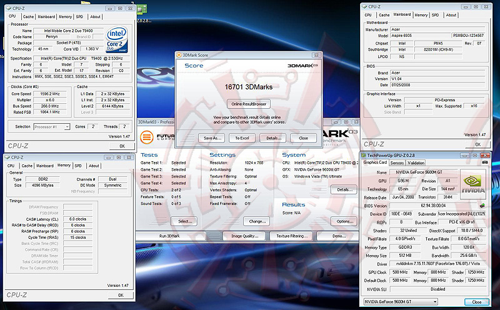Viewport: 500px width, 310px height.
Task: Click the NVIDIA SLI Disabled field
Action: tap(438, 289)
